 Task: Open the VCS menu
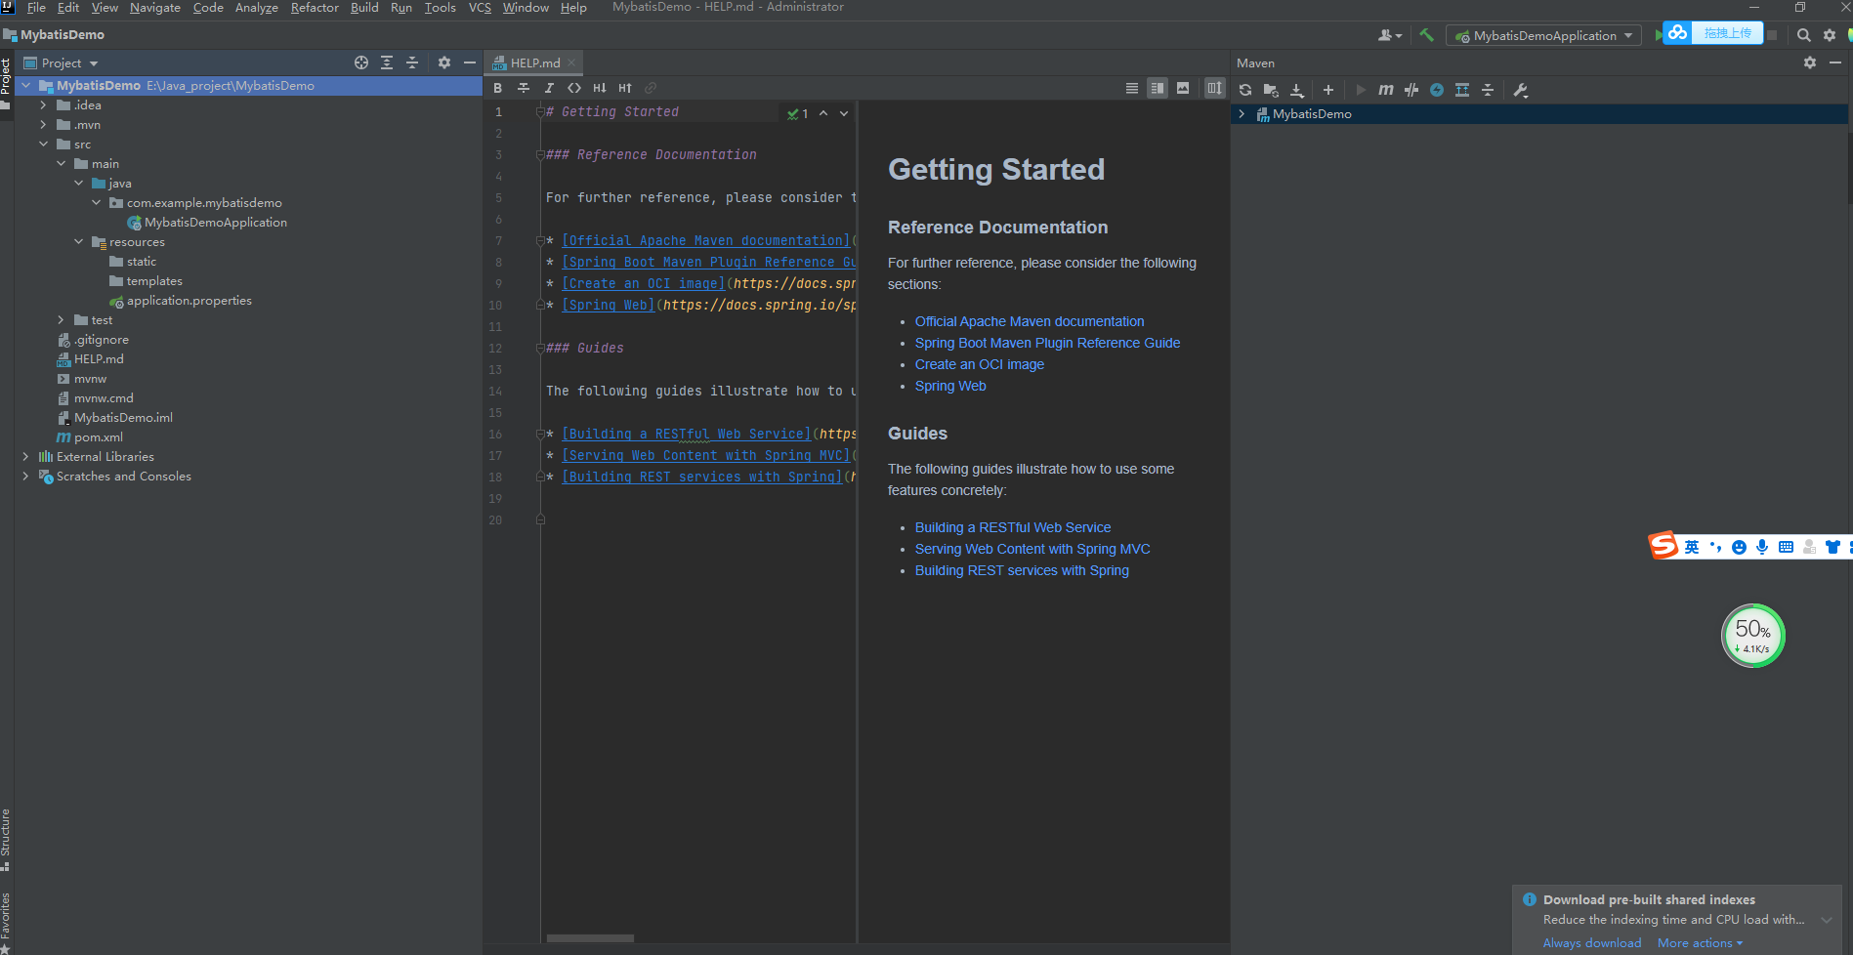pos(480,8)
